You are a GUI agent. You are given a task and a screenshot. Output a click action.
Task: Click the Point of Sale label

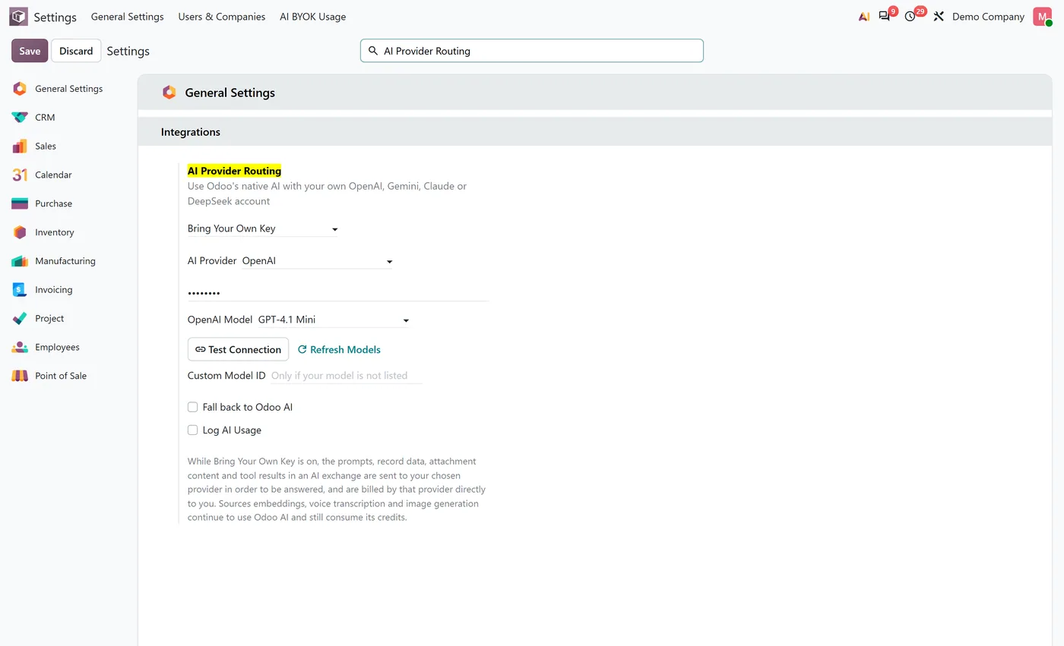(61, 376)
